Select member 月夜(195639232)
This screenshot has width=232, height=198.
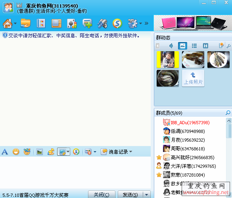pos(190,140)
